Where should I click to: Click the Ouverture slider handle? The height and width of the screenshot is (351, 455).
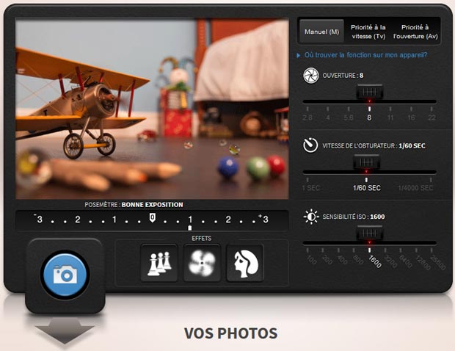click(370, 93)
